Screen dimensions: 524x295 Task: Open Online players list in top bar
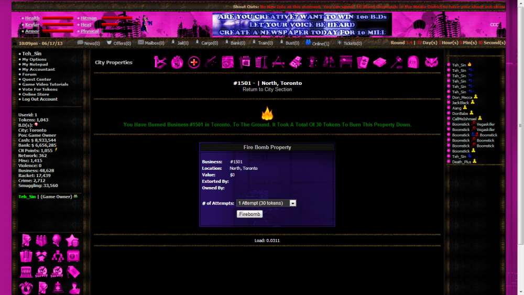click(x=318, y=43)
